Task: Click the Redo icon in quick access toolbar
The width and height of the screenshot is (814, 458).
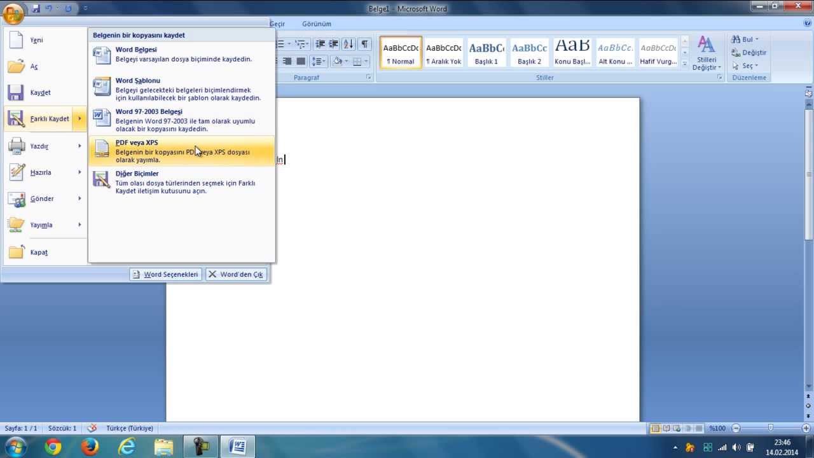Action: pos(68,8)
